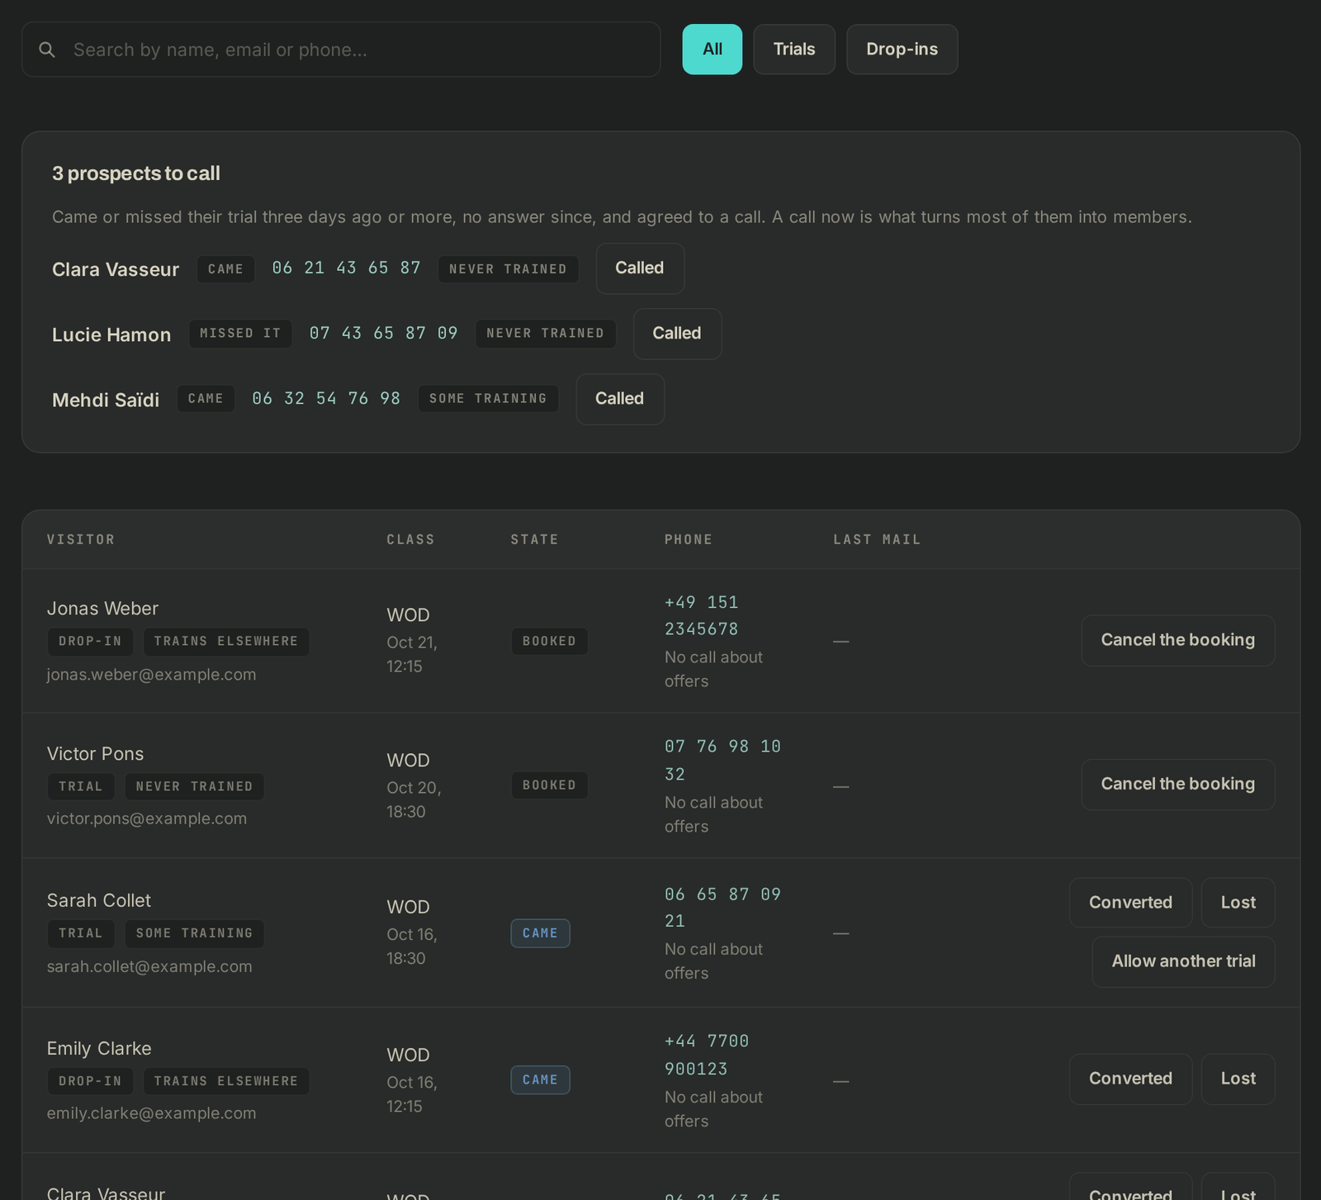
Task: Allow another trial for Sarah Collet
Action: 1183,961
